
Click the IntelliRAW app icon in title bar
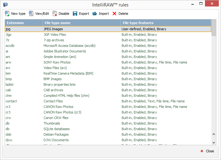point(5,5)
